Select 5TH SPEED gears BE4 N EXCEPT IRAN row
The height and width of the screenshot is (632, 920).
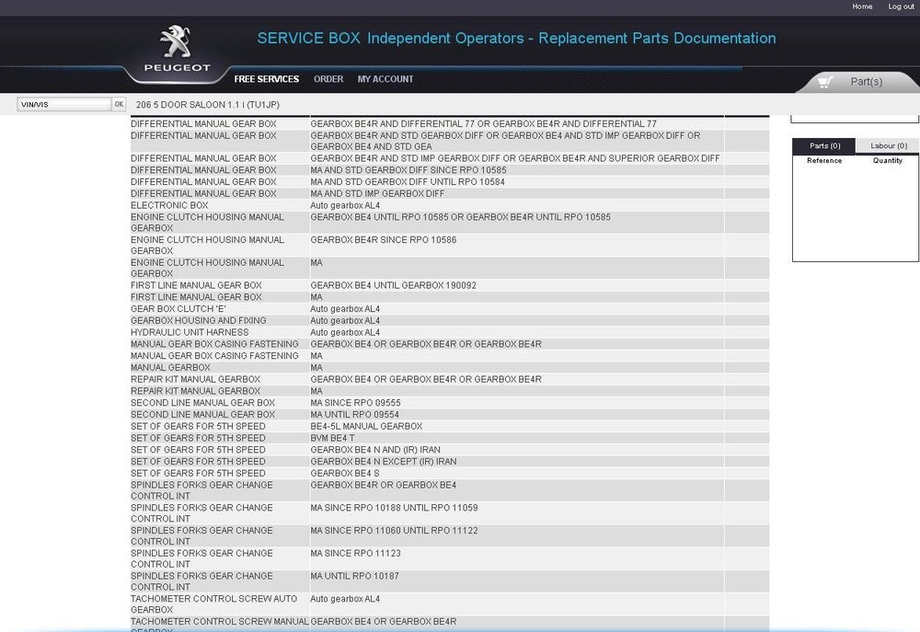pyautogui.click(x=450, y=461)
